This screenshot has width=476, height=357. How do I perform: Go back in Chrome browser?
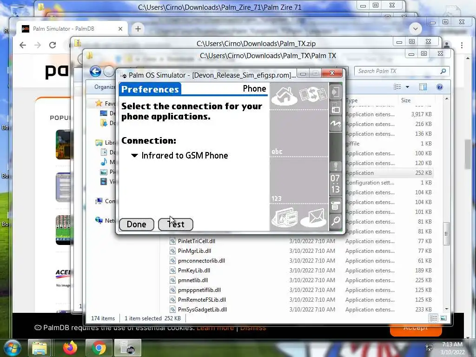(23, 45)
